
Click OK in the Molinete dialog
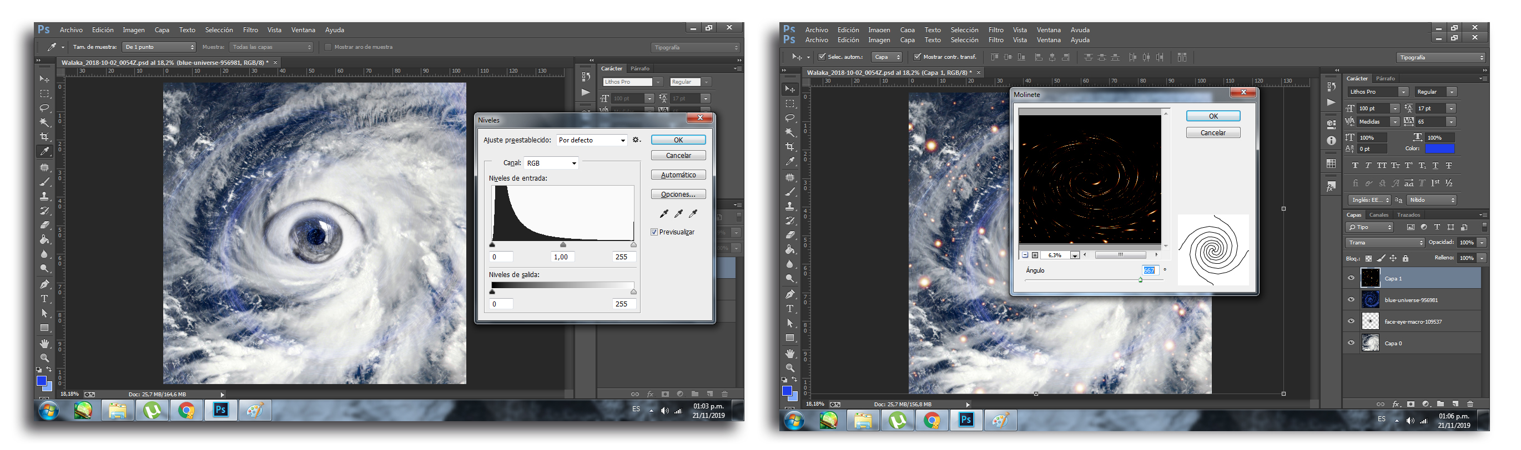(x=1213, y=116)
